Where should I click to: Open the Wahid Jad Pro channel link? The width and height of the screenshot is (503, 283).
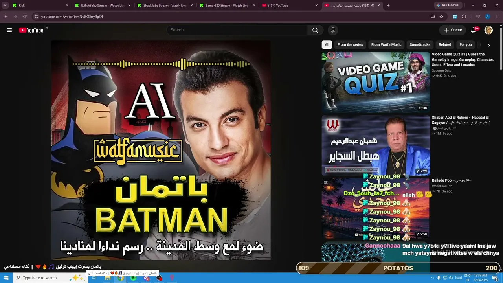tap(442, 186)
